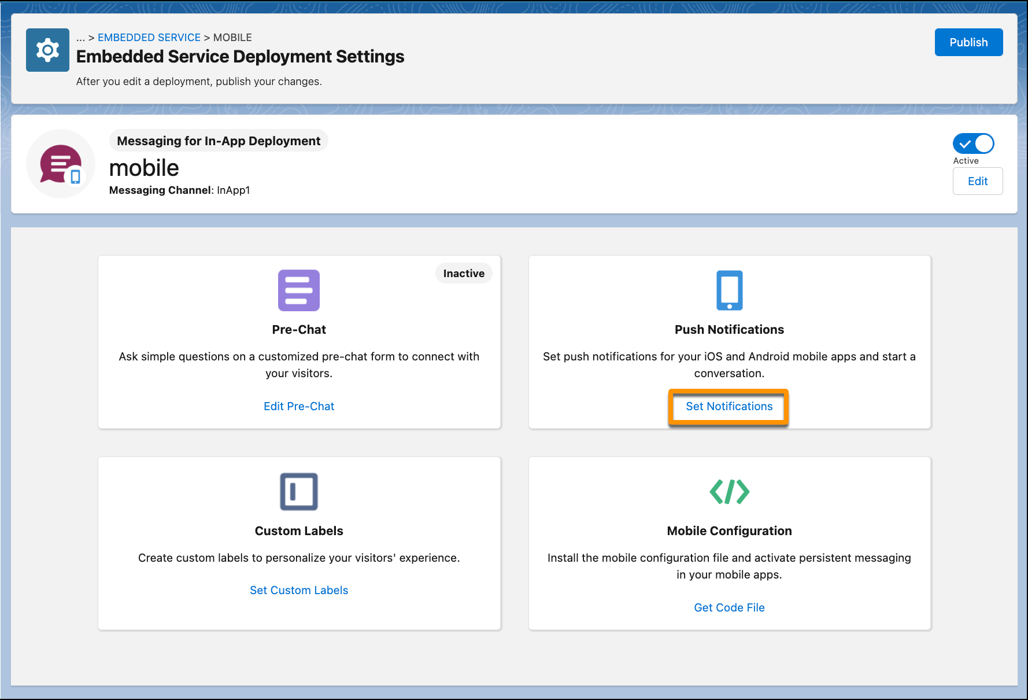1028x700 pixels.
Task: Click the setup gear icon
Action: click(x=47, y=50)
